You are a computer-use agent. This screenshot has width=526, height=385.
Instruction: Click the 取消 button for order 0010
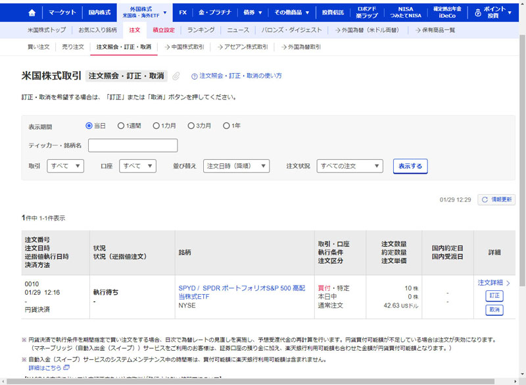tap(494, 309)
